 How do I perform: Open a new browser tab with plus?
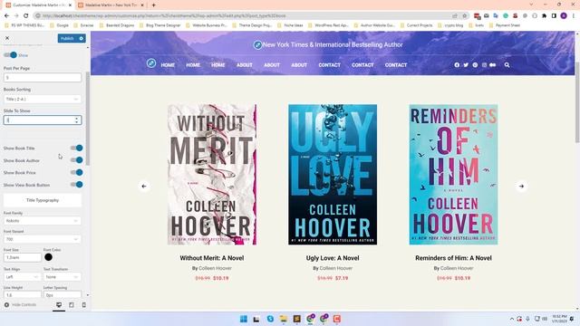(x=153, y=5)
